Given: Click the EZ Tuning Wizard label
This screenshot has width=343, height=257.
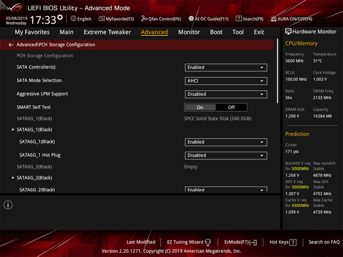Looking at the screenshot, I should 185,242.
